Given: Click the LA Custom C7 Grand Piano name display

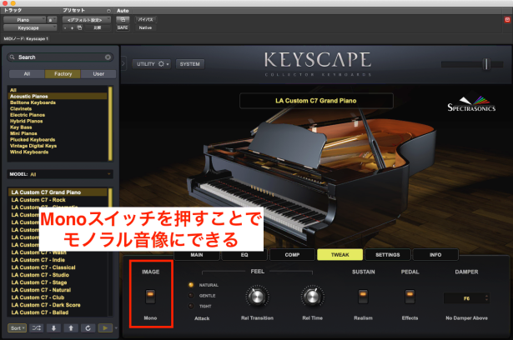Looking at the screenshot, I should point(316,101).
